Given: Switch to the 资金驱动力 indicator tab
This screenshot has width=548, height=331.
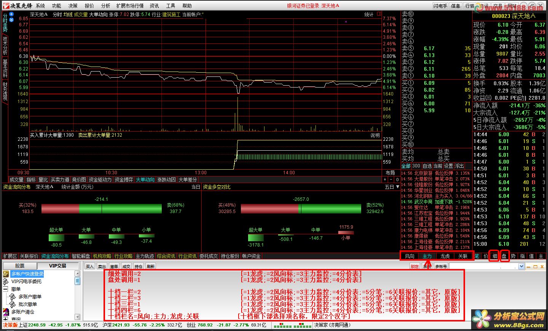Looking at the screenshot, I should (x=100, y=180).
